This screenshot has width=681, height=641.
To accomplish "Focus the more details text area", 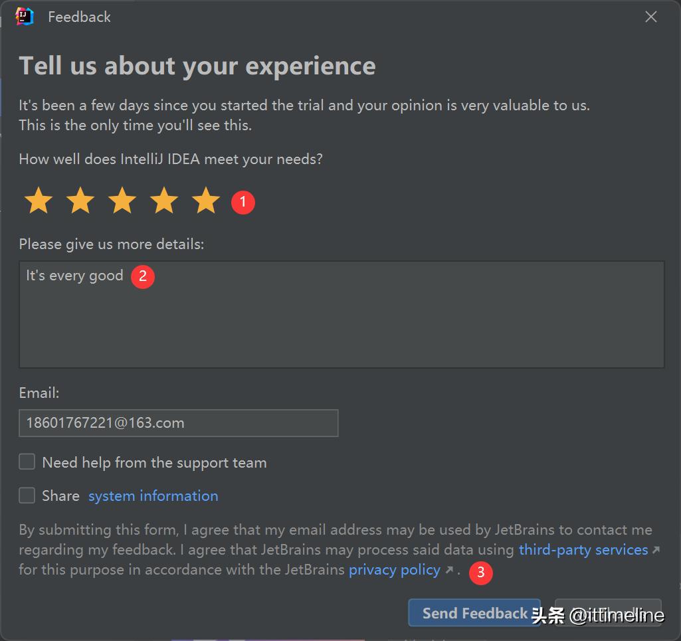I will tap(341, 314).
